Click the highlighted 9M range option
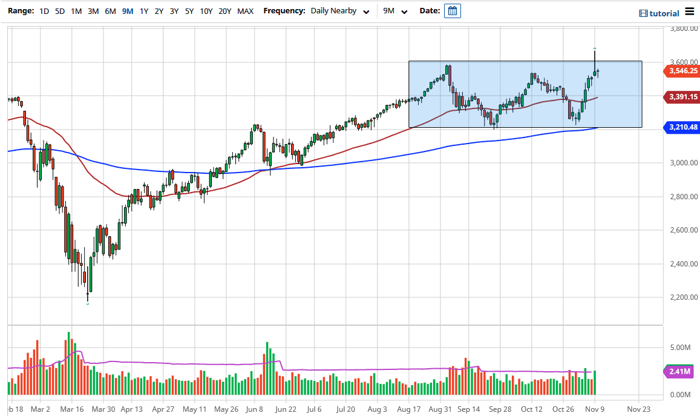Image resolution: width=700 pixels, height=416 pixels. pos(127,11)
